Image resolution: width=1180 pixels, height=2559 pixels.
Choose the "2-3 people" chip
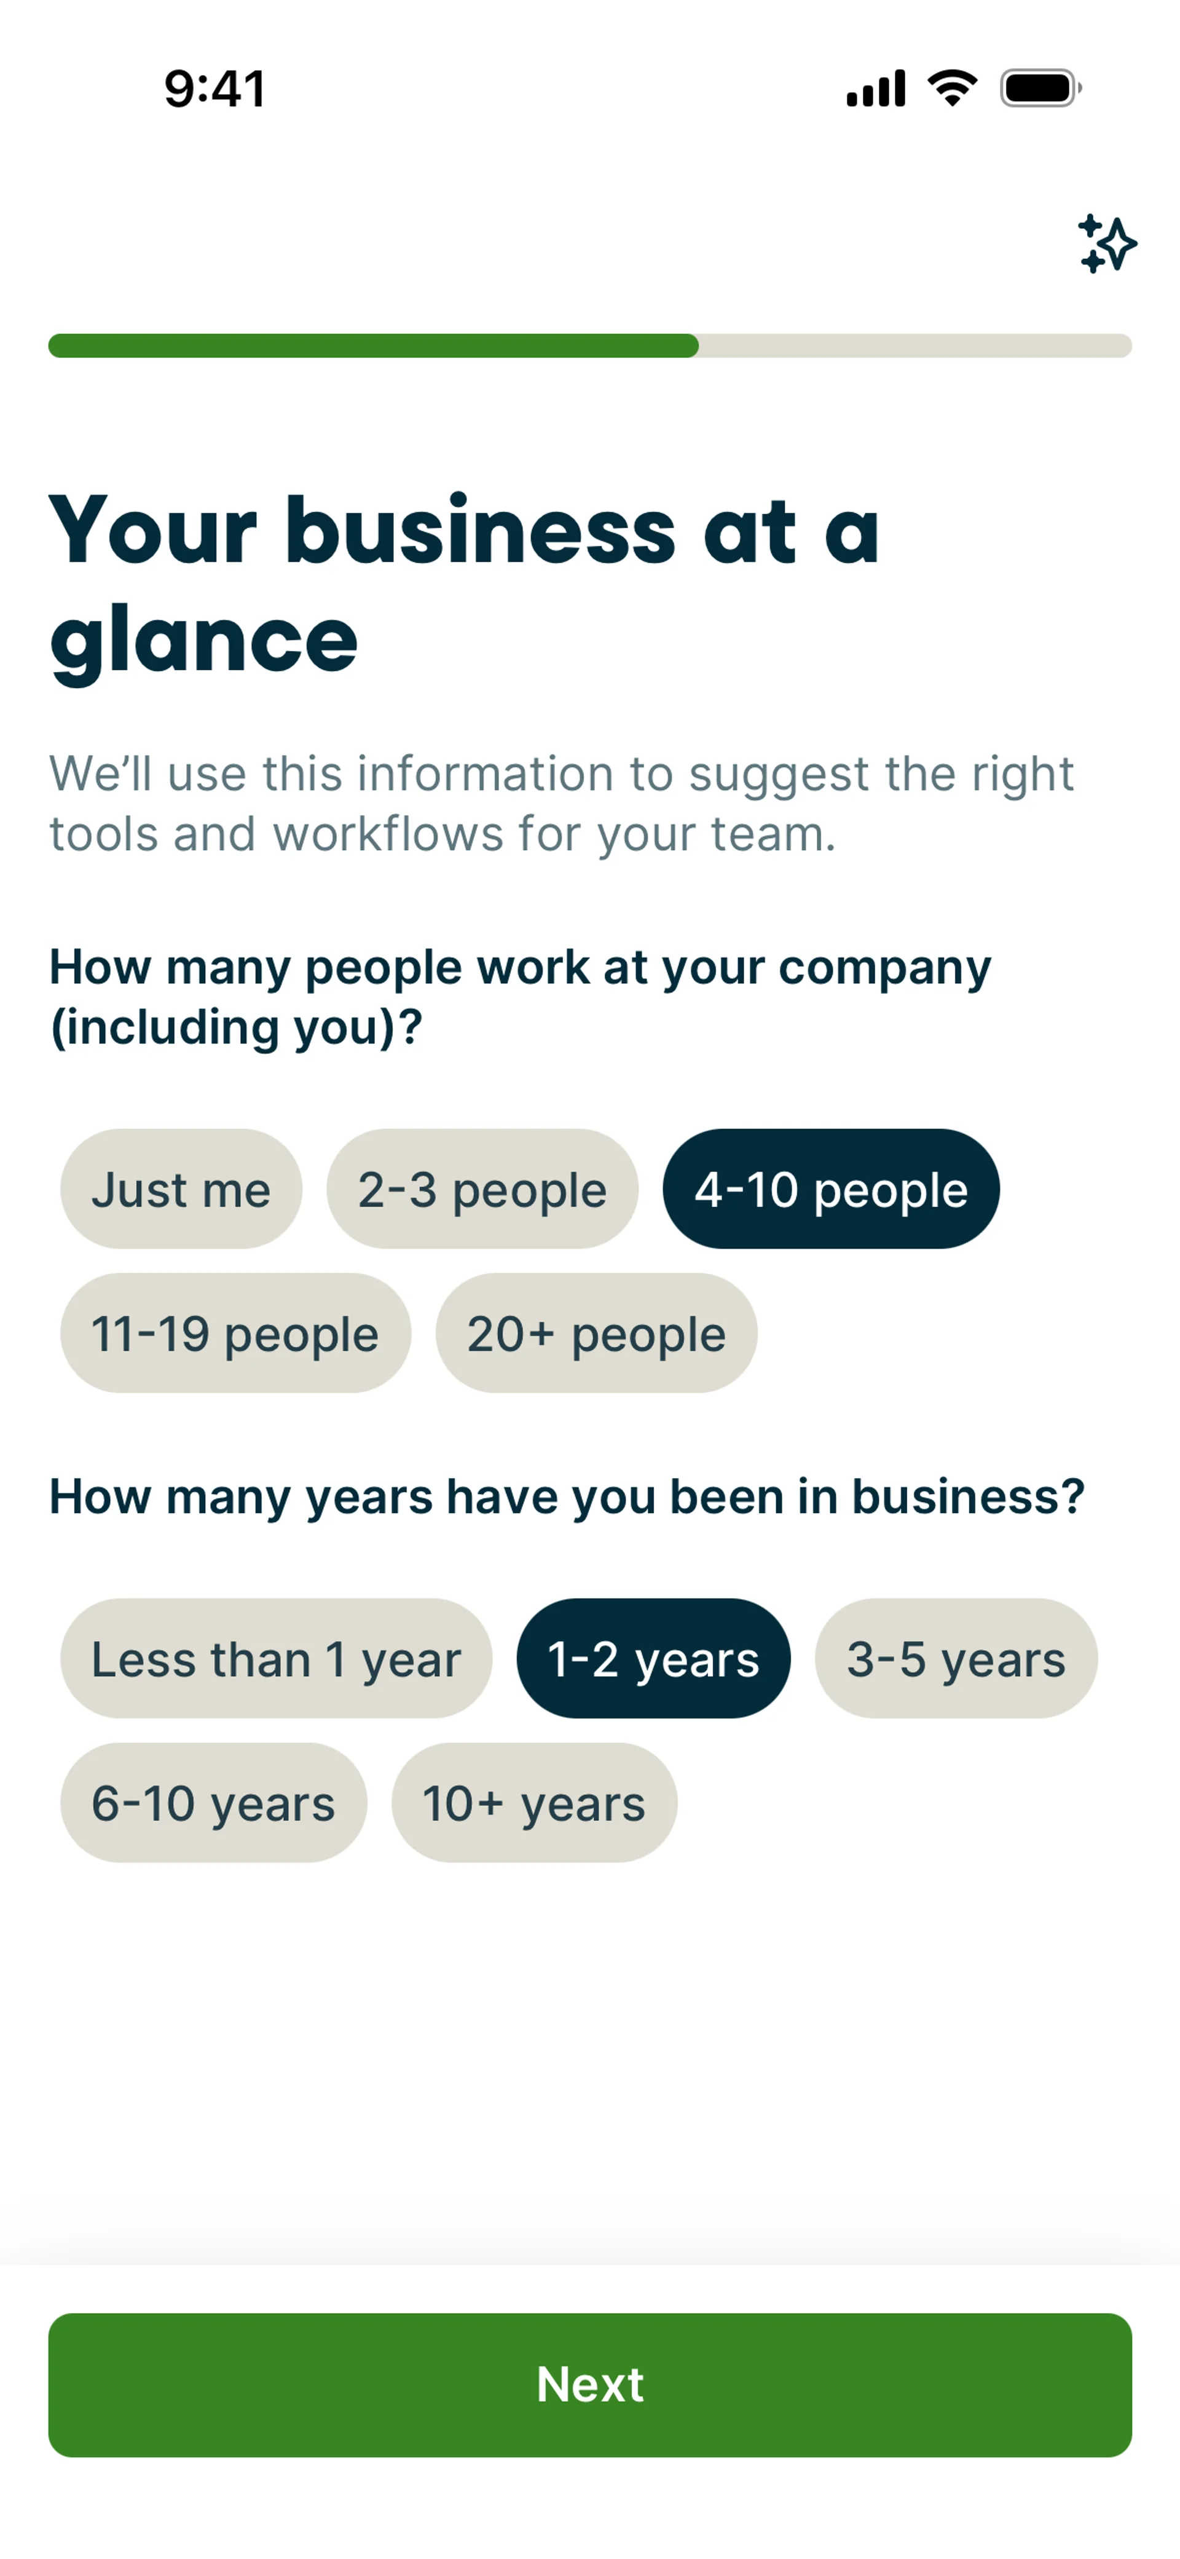(482, 1189)
